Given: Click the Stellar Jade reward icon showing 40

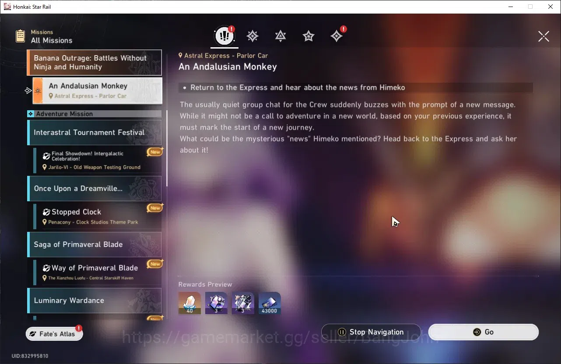Looking at the screenshot, I should pos(189,303).
